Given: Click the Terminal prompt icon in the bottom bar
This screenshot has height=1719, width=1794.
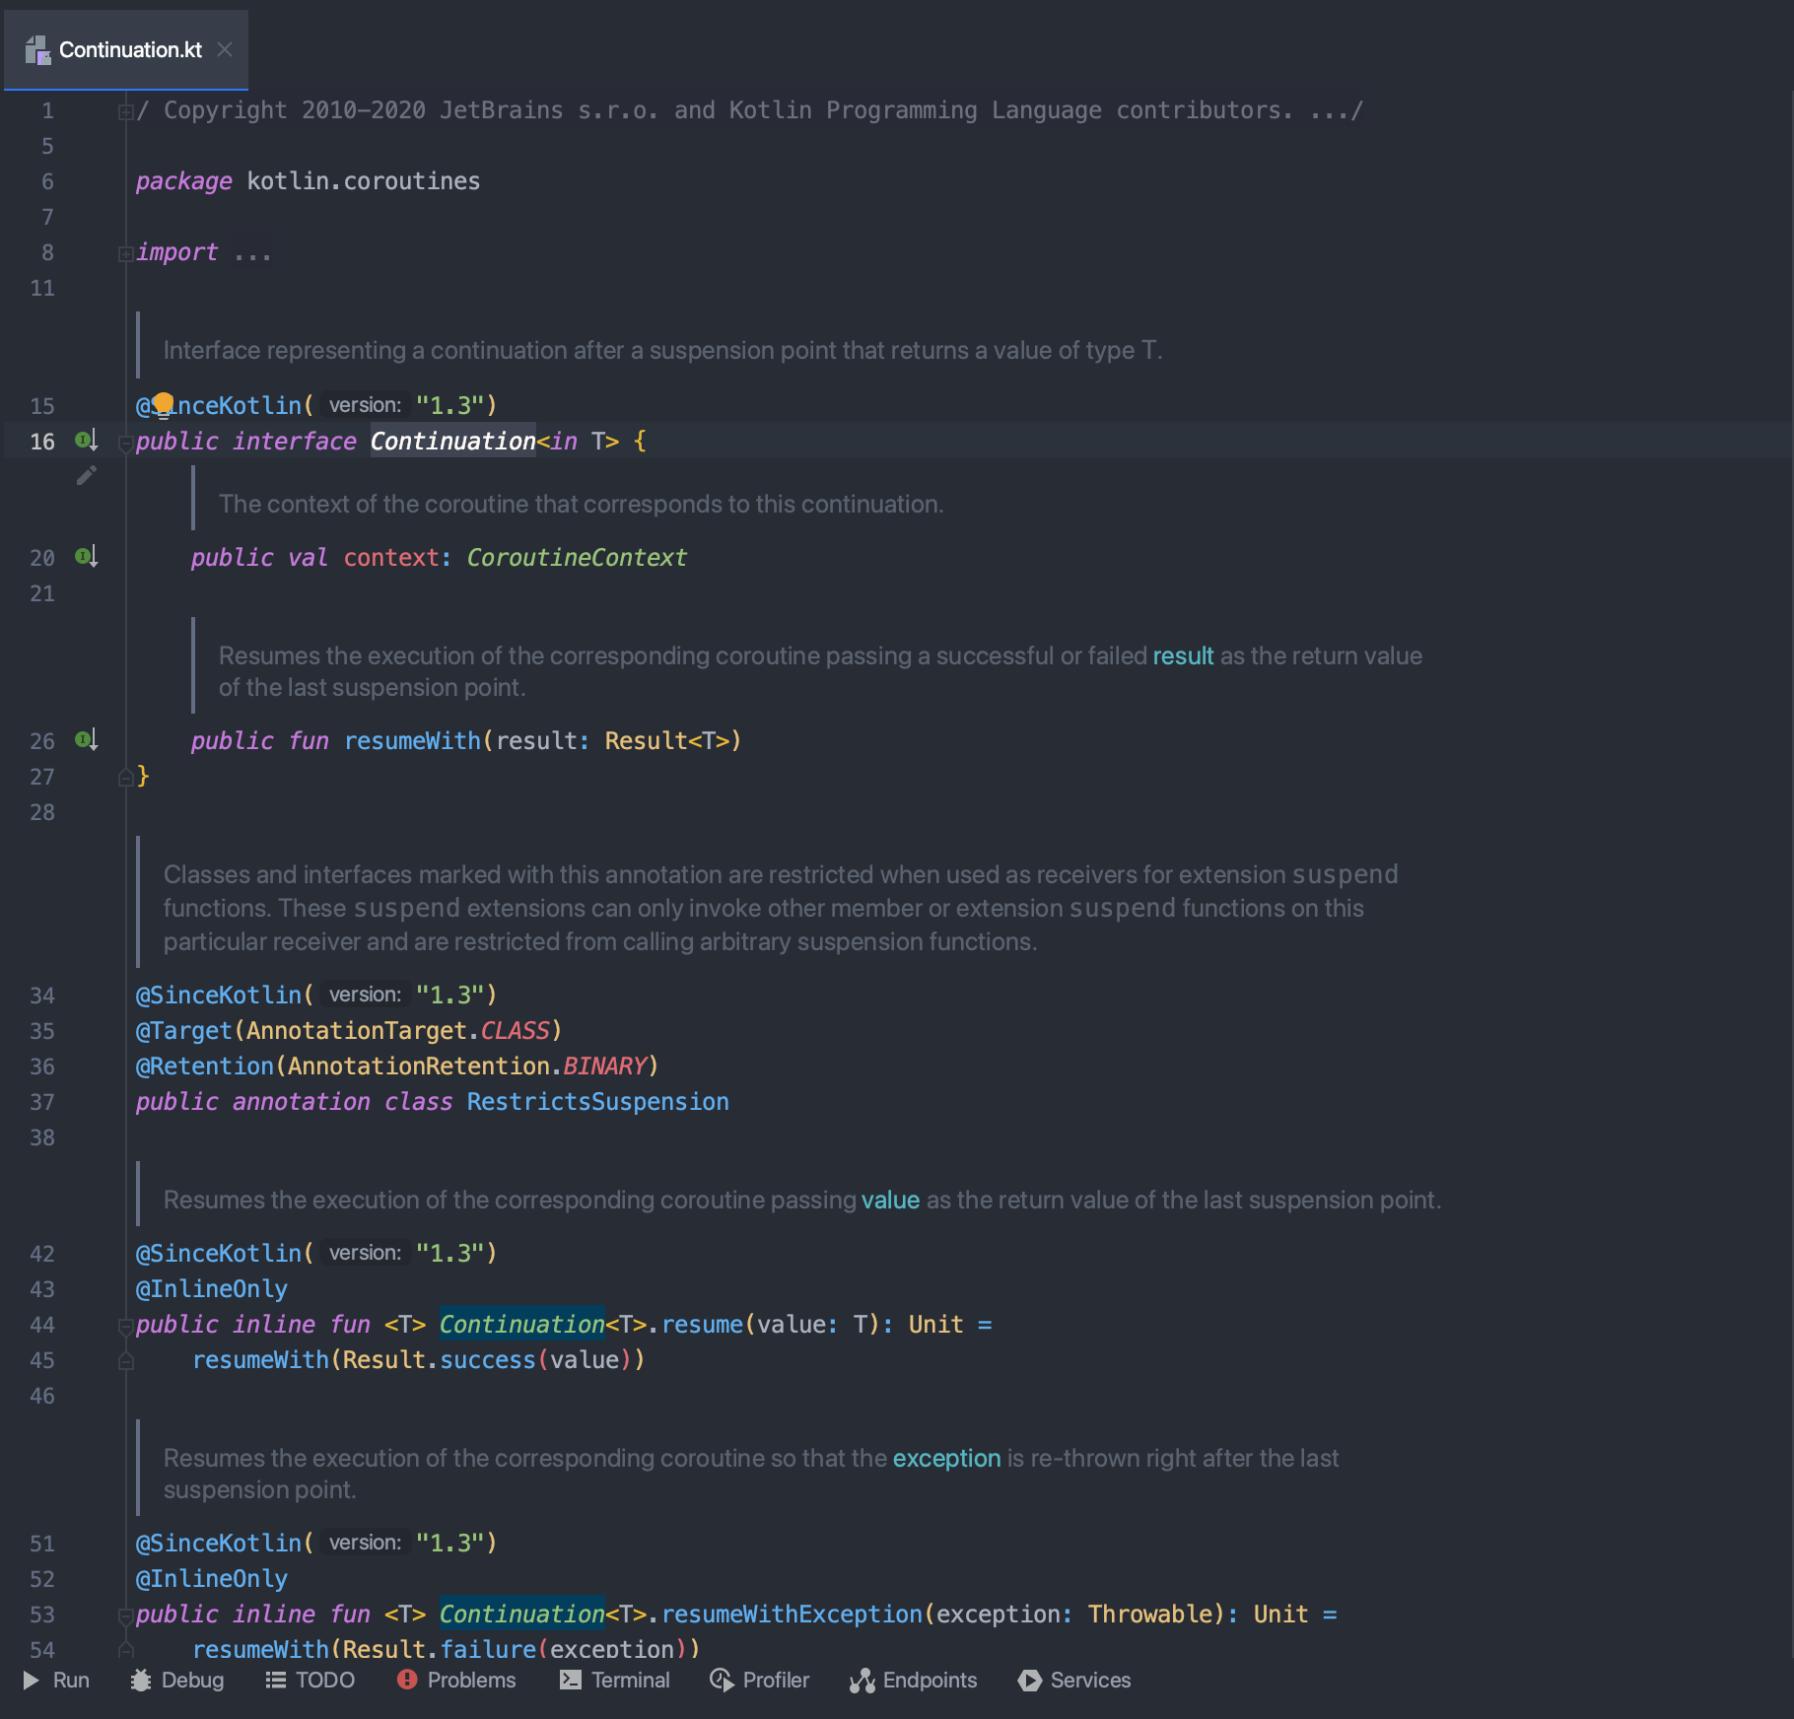Looking at the screenshot, I should tap(571, 1680).
